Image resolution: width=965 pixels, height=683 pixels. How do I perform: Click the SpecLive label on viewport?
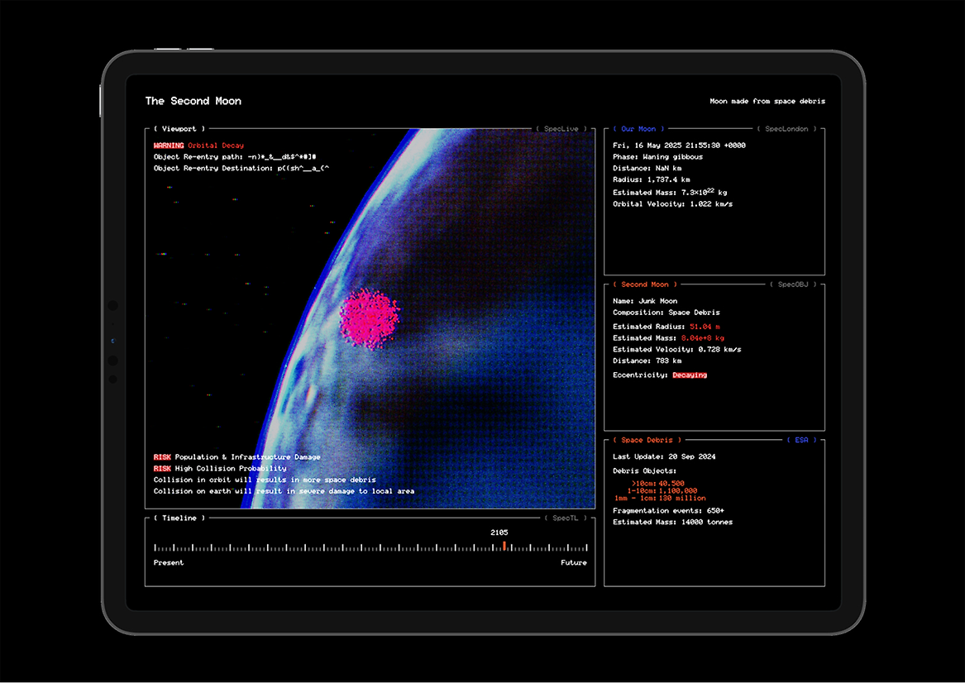(561, 129)
